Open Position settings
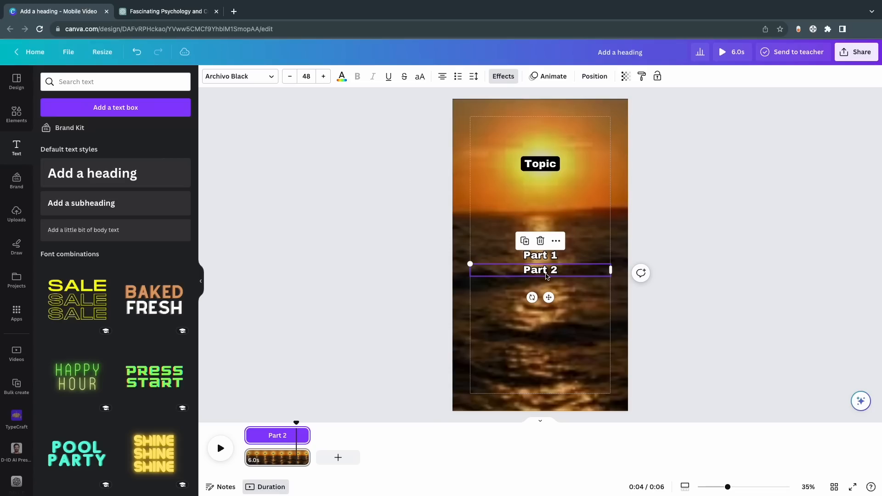The width and height of the screenshot is (882, 496). (x=594, y=76)
